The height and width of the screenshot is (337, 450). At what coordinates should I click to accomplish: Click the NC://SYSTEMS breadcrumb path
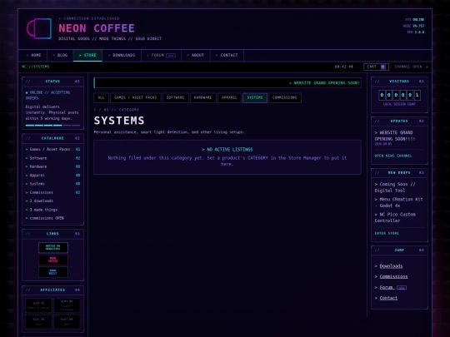tap(36, 67)
